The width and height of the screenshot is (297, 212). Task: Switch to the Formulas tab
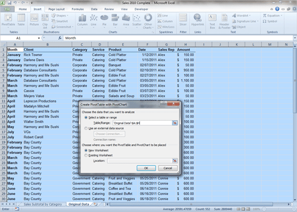point(78,9)
